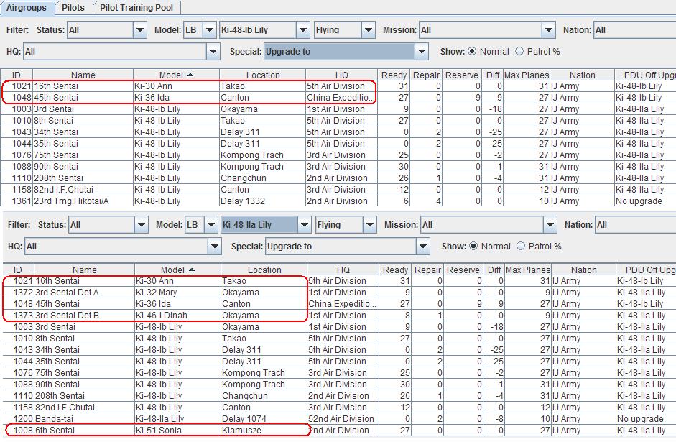Select Normal radio button in the lower filter bar
The width and height of the screenshot is (676, 442).
click(473, 246)
